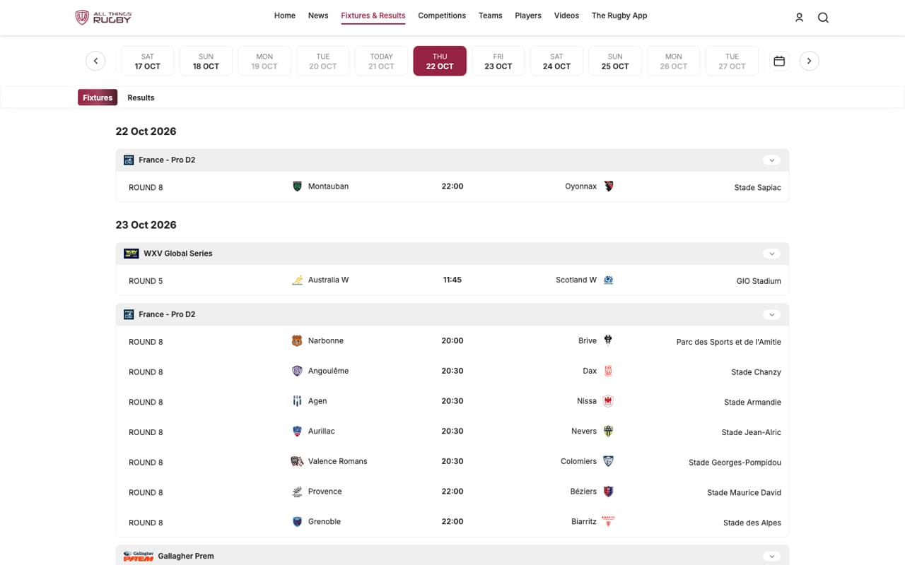This screenshot has width=905, height=565.
Task: Open the Provence vs Béziers 22:00 kickoff time
Action: pos(452,492)
